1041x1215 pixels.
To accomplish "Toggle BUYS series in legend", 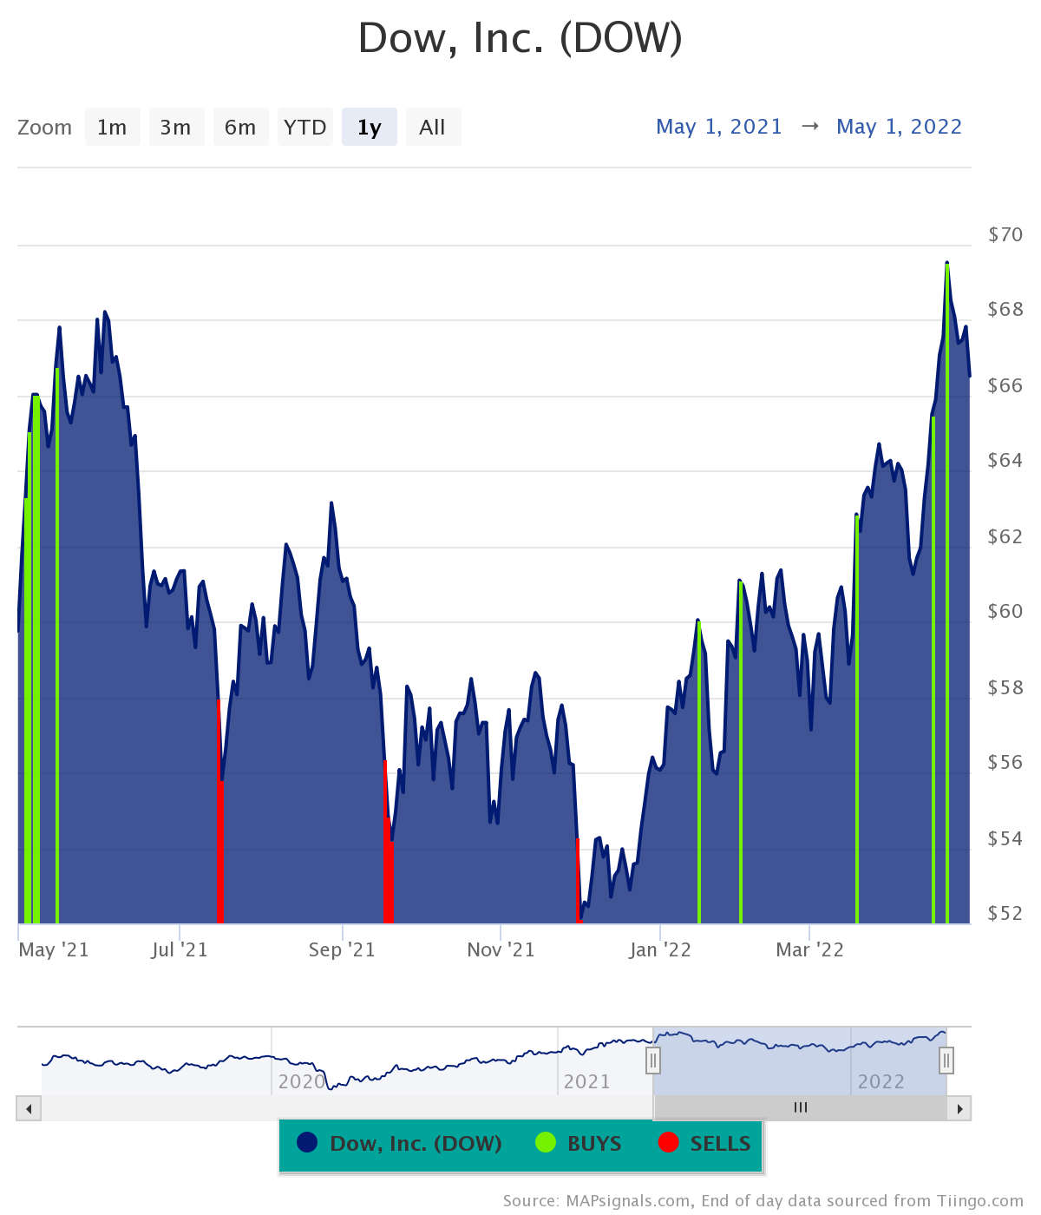I will click(x=579, y=1143).
